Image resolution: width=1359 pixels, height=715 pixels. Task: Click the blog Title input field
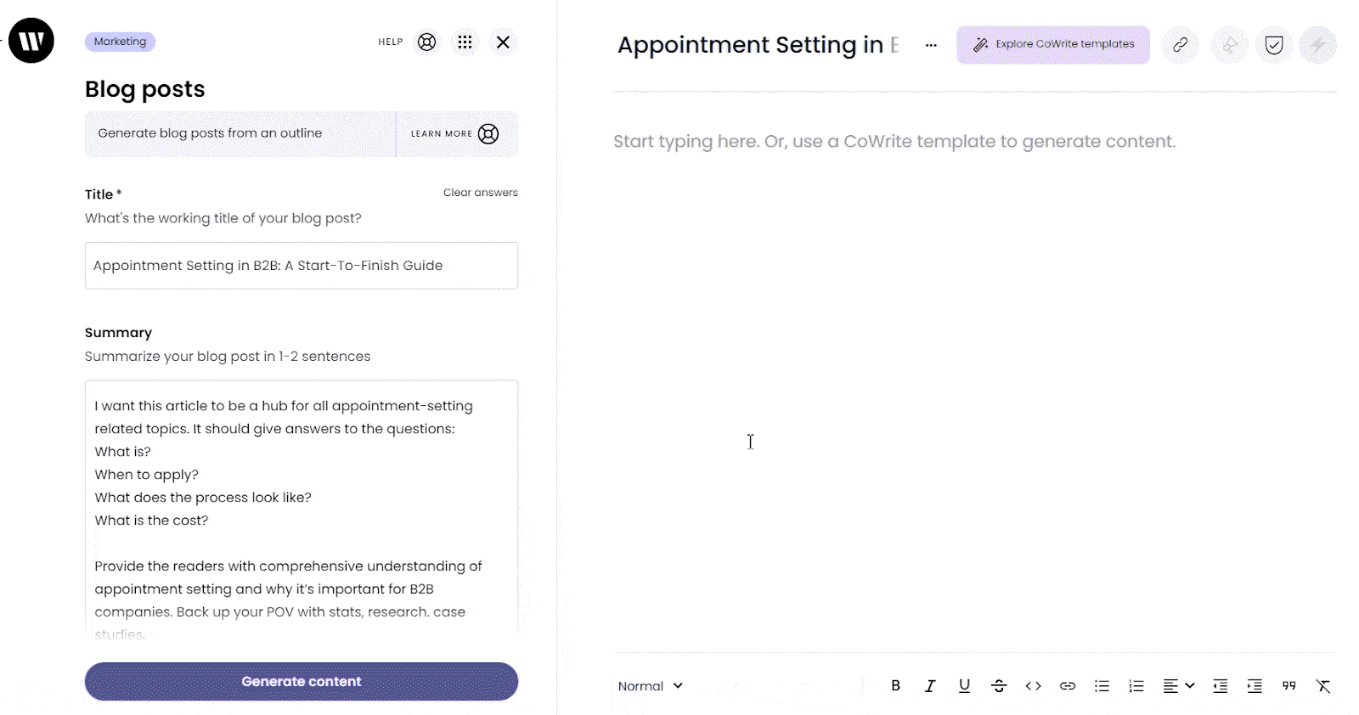[302, 266]
